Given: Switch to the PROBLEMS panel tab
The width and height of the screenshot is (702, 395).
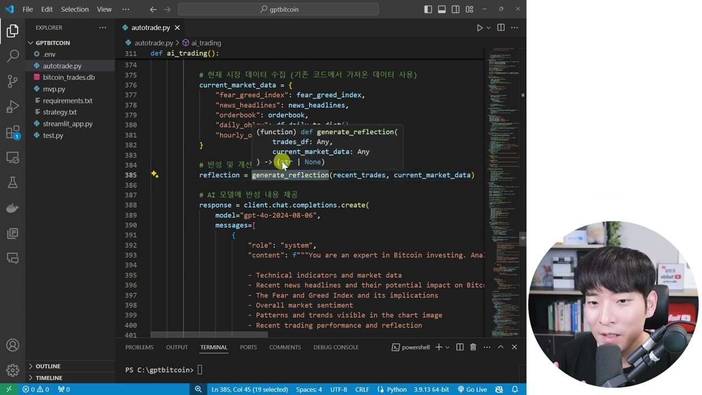Looking at the screenshot, I should pos(139,347).
